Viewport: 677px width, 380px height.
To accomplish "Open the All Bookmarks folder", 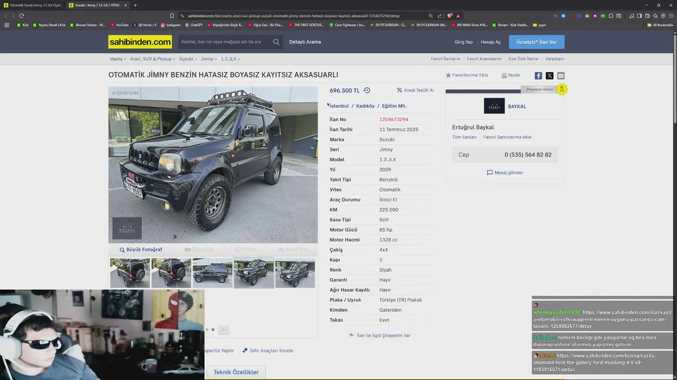I will coord(660,25).
